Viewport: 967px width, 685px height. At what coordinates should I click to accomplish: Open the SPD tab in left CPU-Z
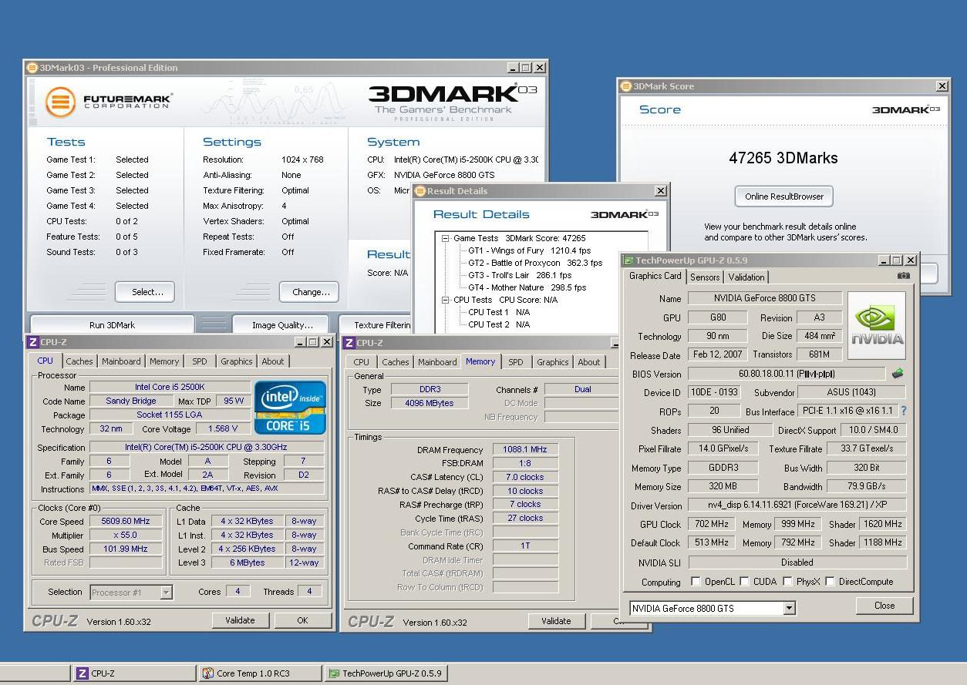[x=199, y=361]
